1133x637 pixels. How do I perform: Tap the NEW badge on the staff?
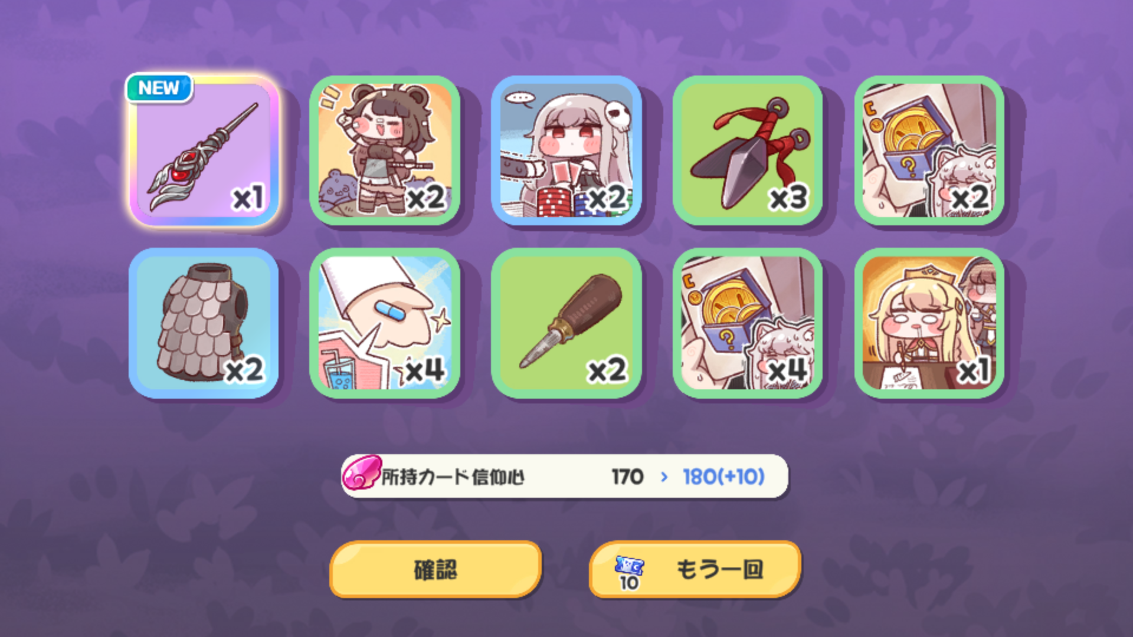point(159,88)
